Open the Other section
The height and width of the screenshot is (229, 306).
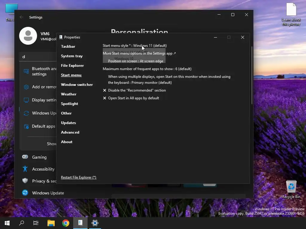click(66, 113)
